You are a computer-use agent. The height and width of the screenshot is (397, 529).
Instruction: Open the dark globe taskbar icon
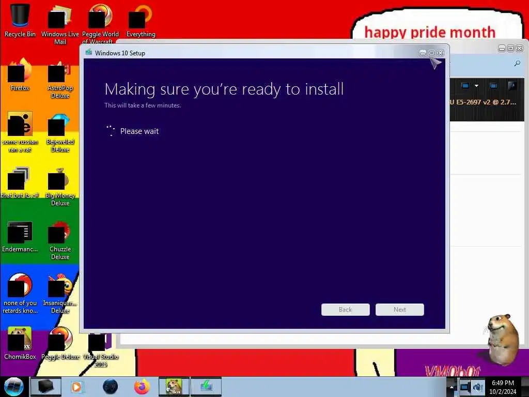111,387
